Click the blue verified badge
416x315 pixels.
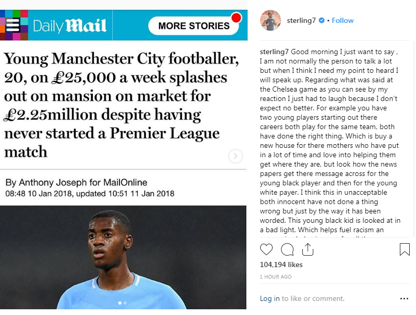pos(322,21)
